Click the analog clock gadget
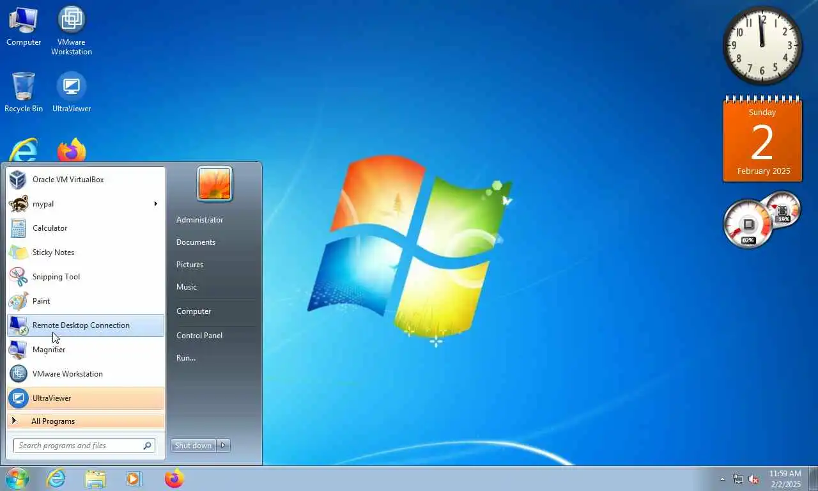 tap(762, 45)
